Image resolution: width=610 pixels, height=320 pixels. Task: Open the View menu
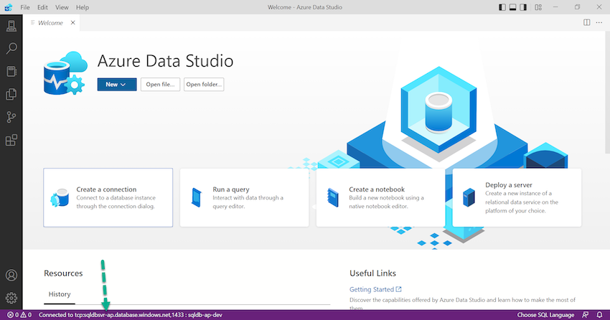[62, 7]
